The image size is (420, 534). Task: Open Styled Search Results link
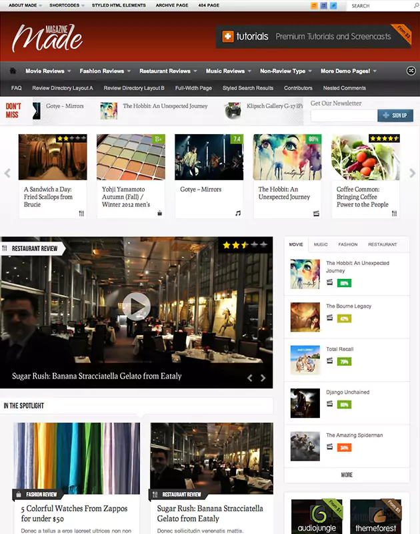coord(248,88)
